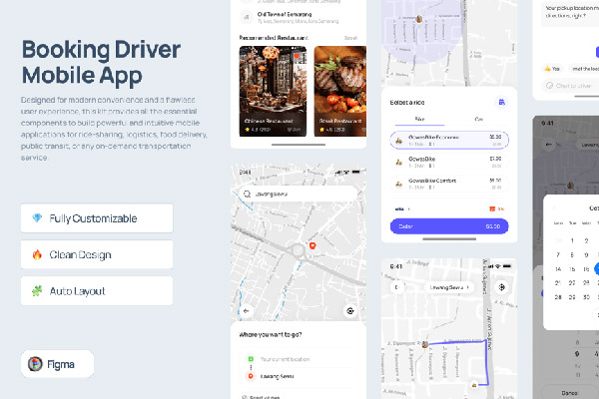This screenshot has height=399, width=599.
Task: Switch to the Car tab
Action: [478, 118]
